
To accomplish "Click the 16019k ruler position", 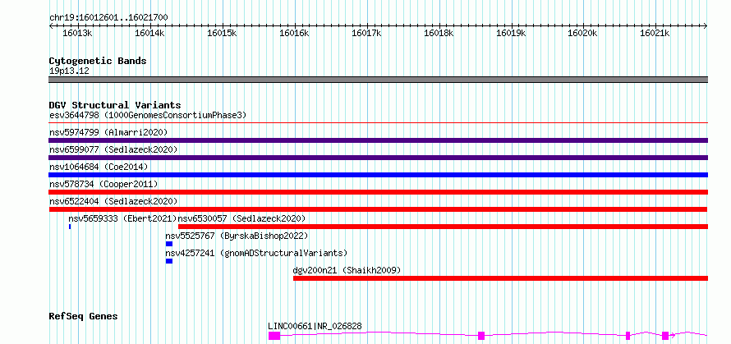I will pos(511,33).
